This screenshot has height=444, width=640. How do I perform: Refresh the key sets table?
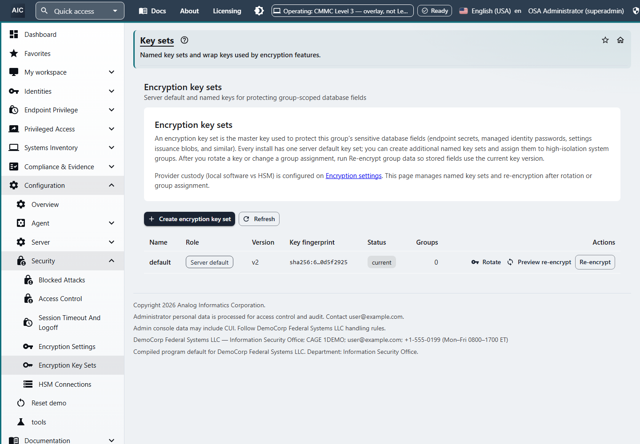click(259, 219)
